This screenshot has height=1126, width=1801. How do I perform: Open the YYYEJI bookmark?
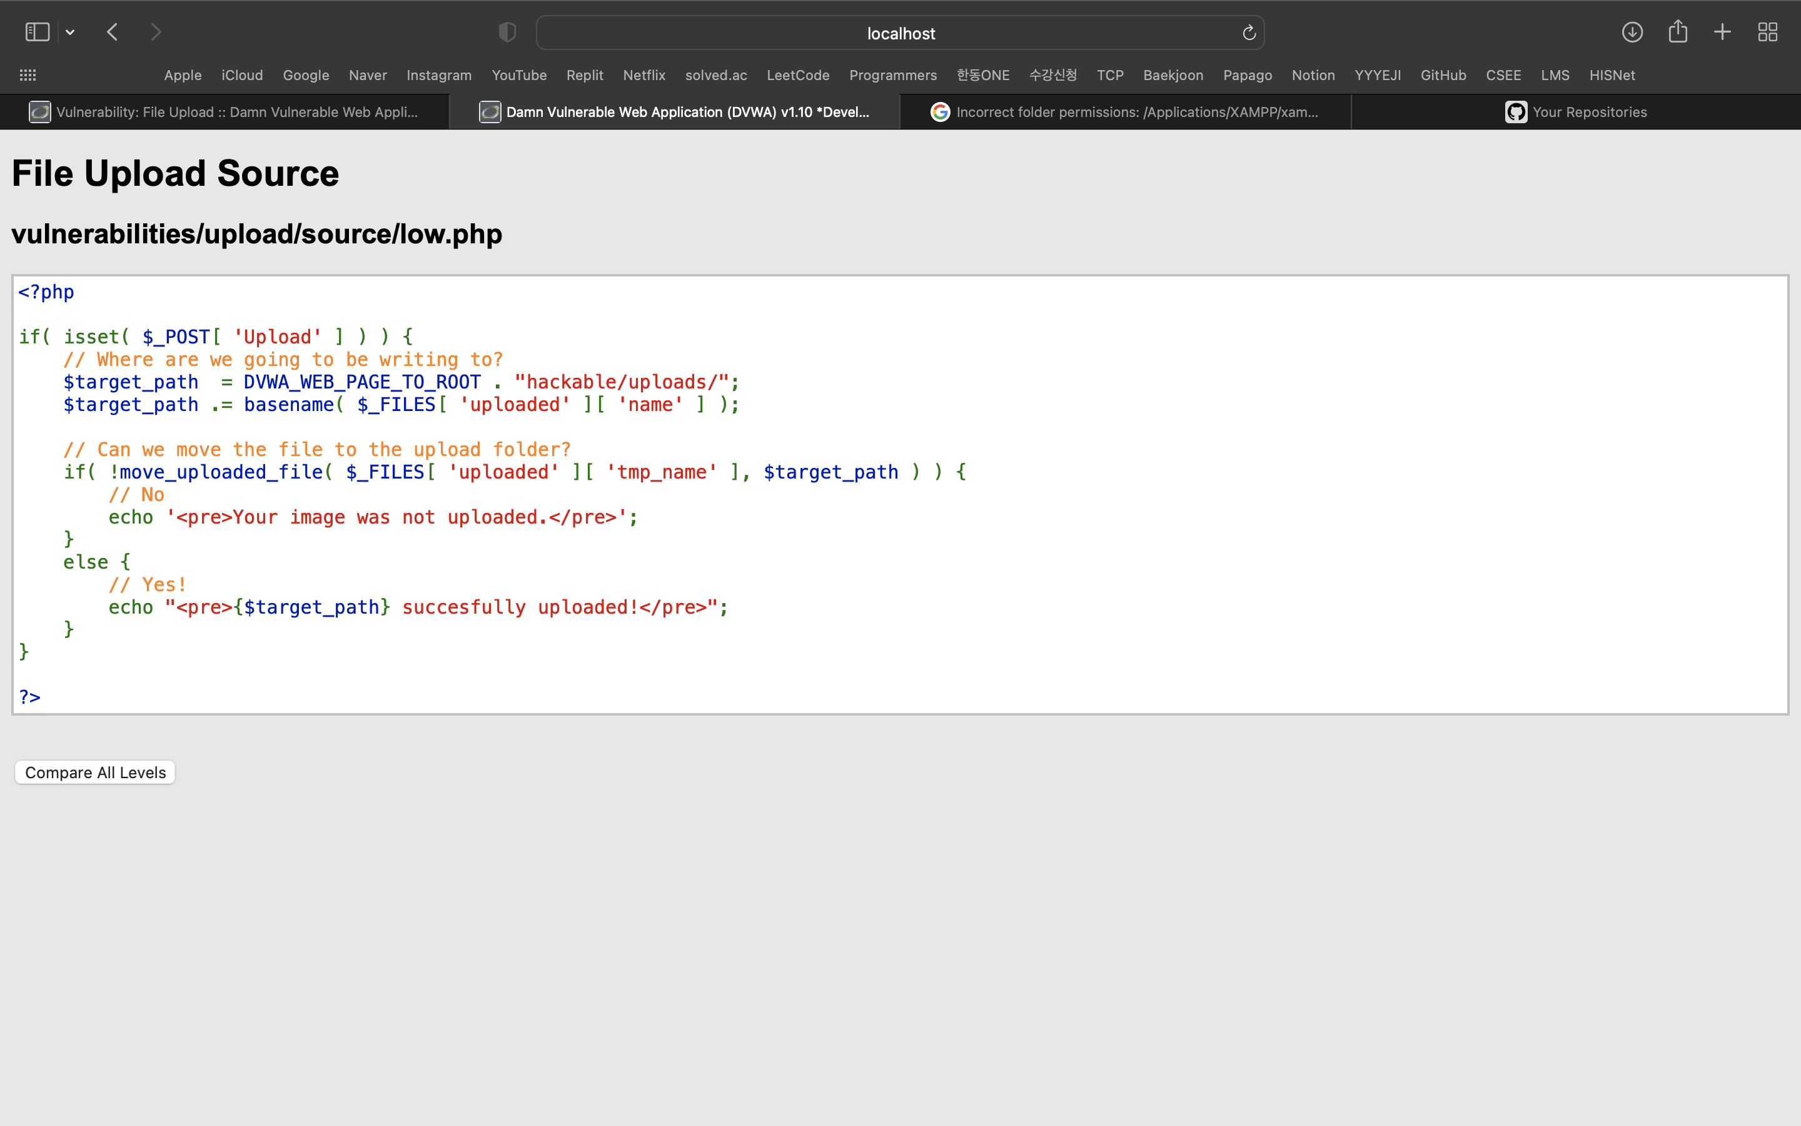click(x=1378, y=75)
